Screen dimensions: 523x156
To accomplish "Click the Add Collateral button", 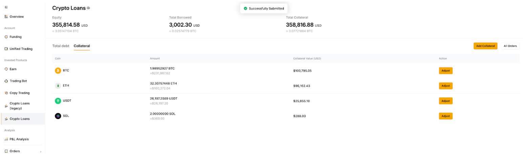I will pos(485,46).
